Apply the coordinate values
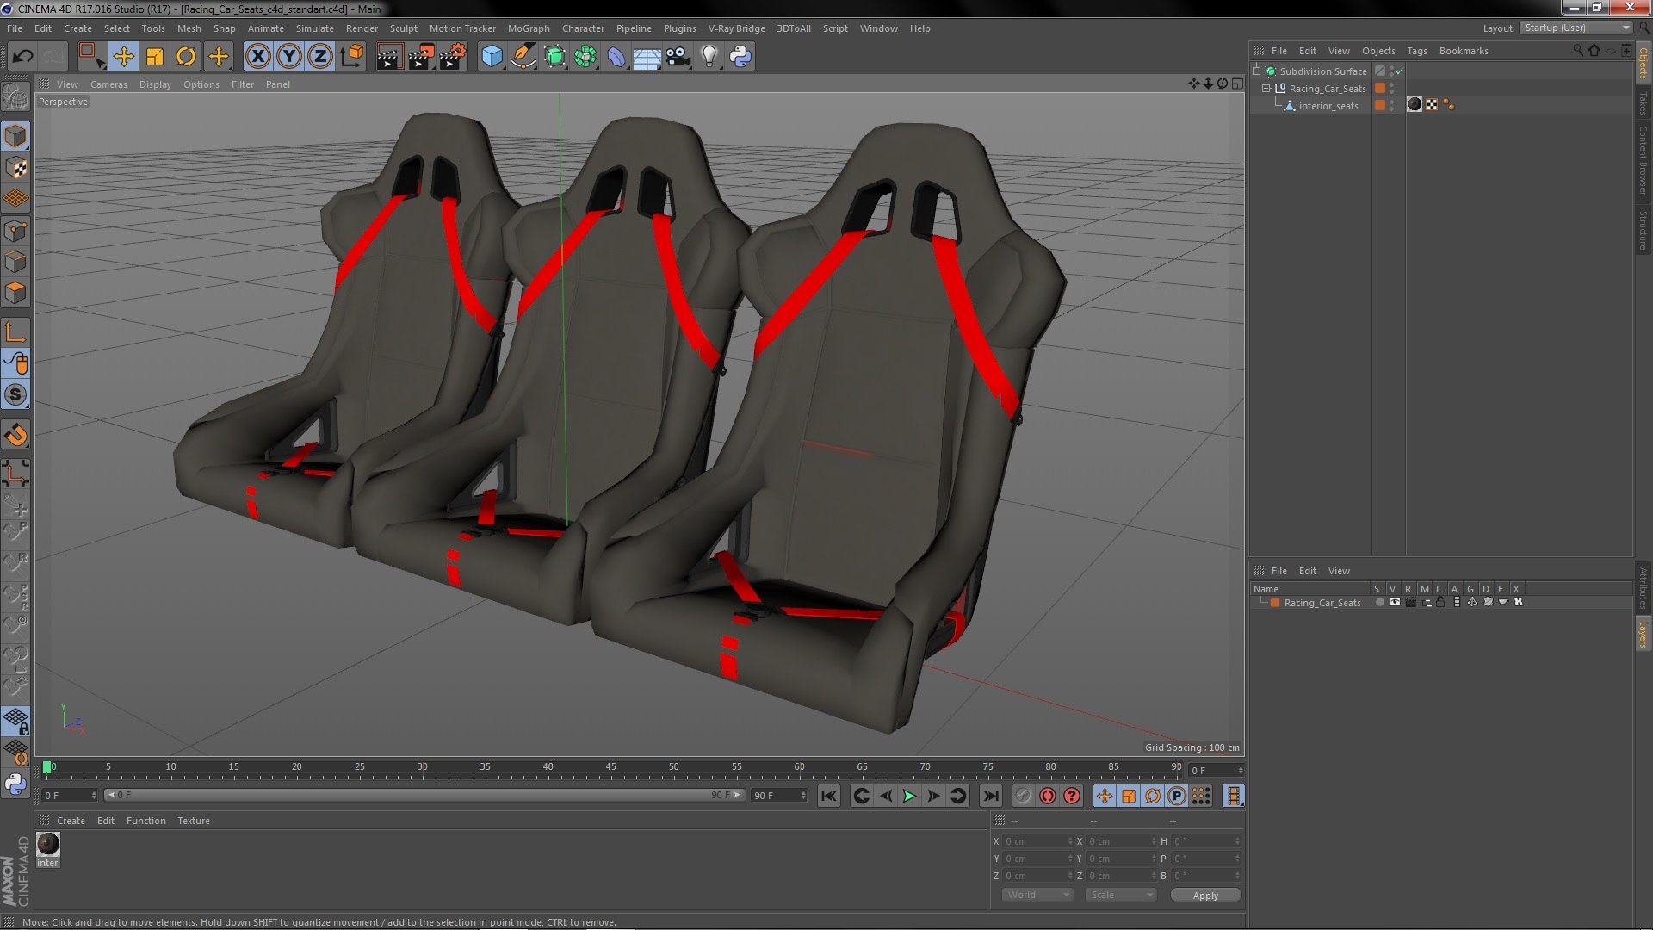The image size is (1653, 930). pos(1205,895)
